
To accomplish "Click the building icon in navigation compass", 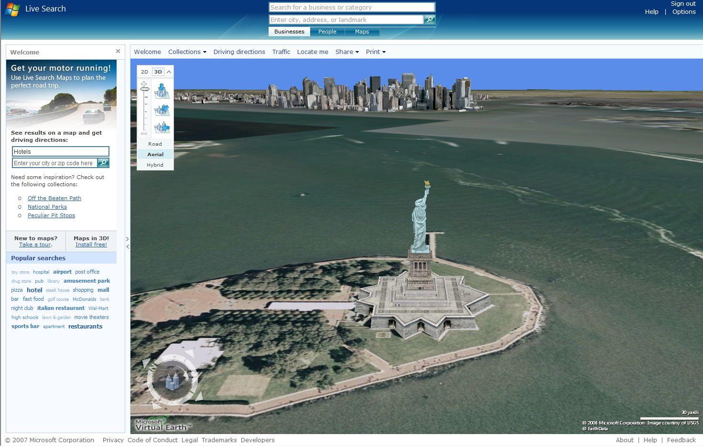I will pyautogui.click(x=172, y=381).
